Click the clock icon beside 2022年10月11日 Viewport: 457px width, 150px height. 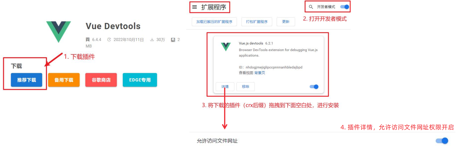click(x=109, y=40)
